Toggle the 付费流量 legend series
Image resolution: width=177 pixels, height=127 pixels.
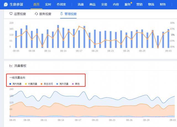click(x=31, y=84)
